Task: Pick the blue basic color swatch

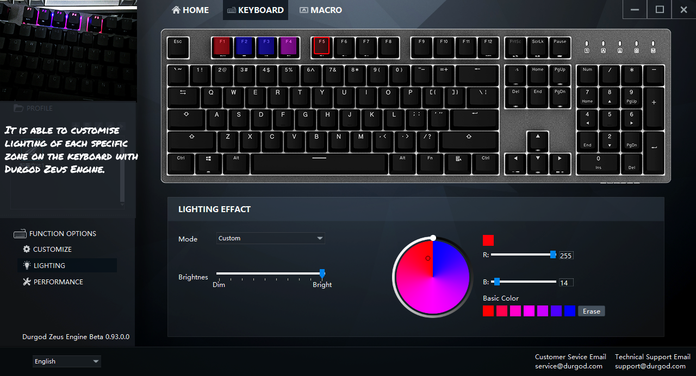Action: tap(570, 311)
